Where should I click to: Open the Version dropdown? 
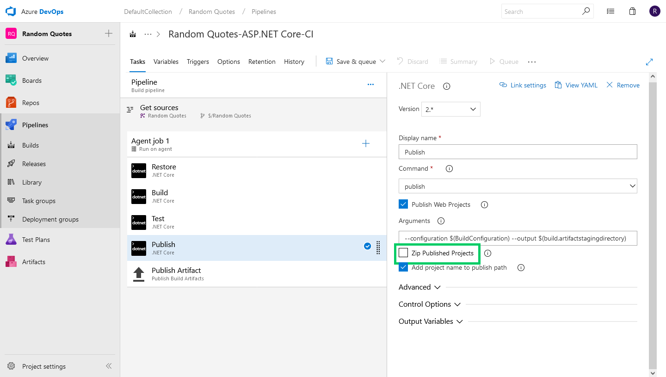[x=450, y=109]
